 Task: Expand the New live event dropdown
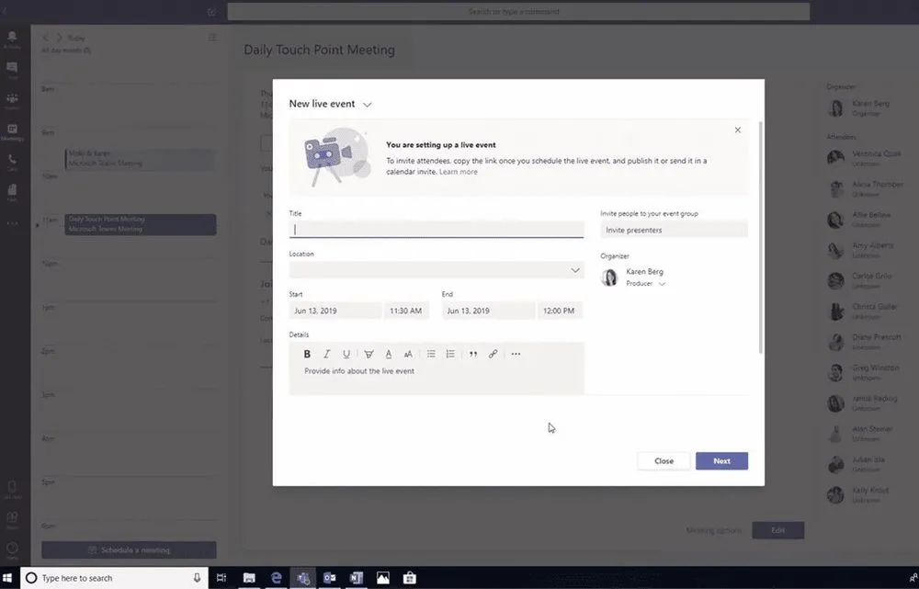(x=367, y=105)
